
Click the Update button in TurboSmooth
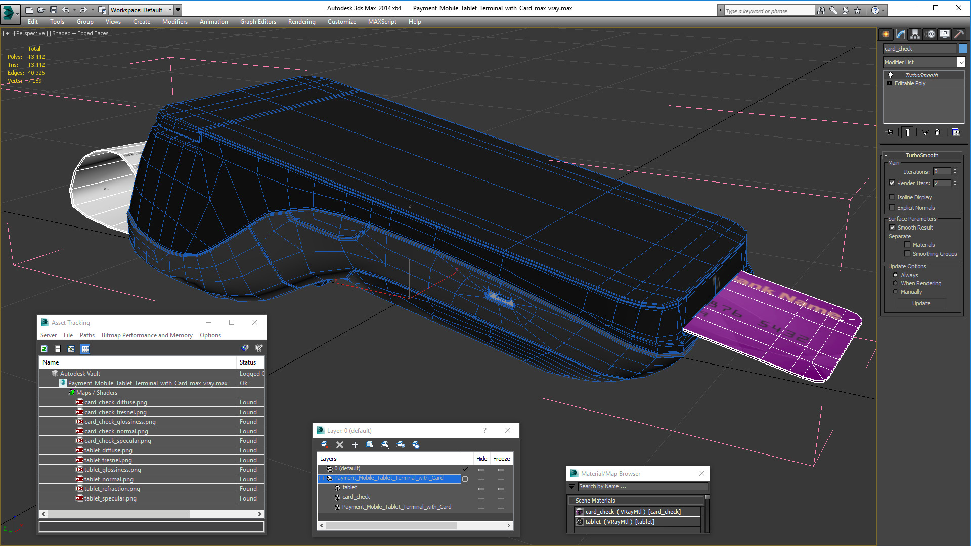[x=922, y=304]
